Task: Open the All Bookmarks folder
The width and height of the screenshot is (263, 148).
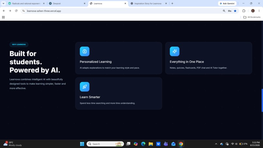Action: click(x=252, y=17)
